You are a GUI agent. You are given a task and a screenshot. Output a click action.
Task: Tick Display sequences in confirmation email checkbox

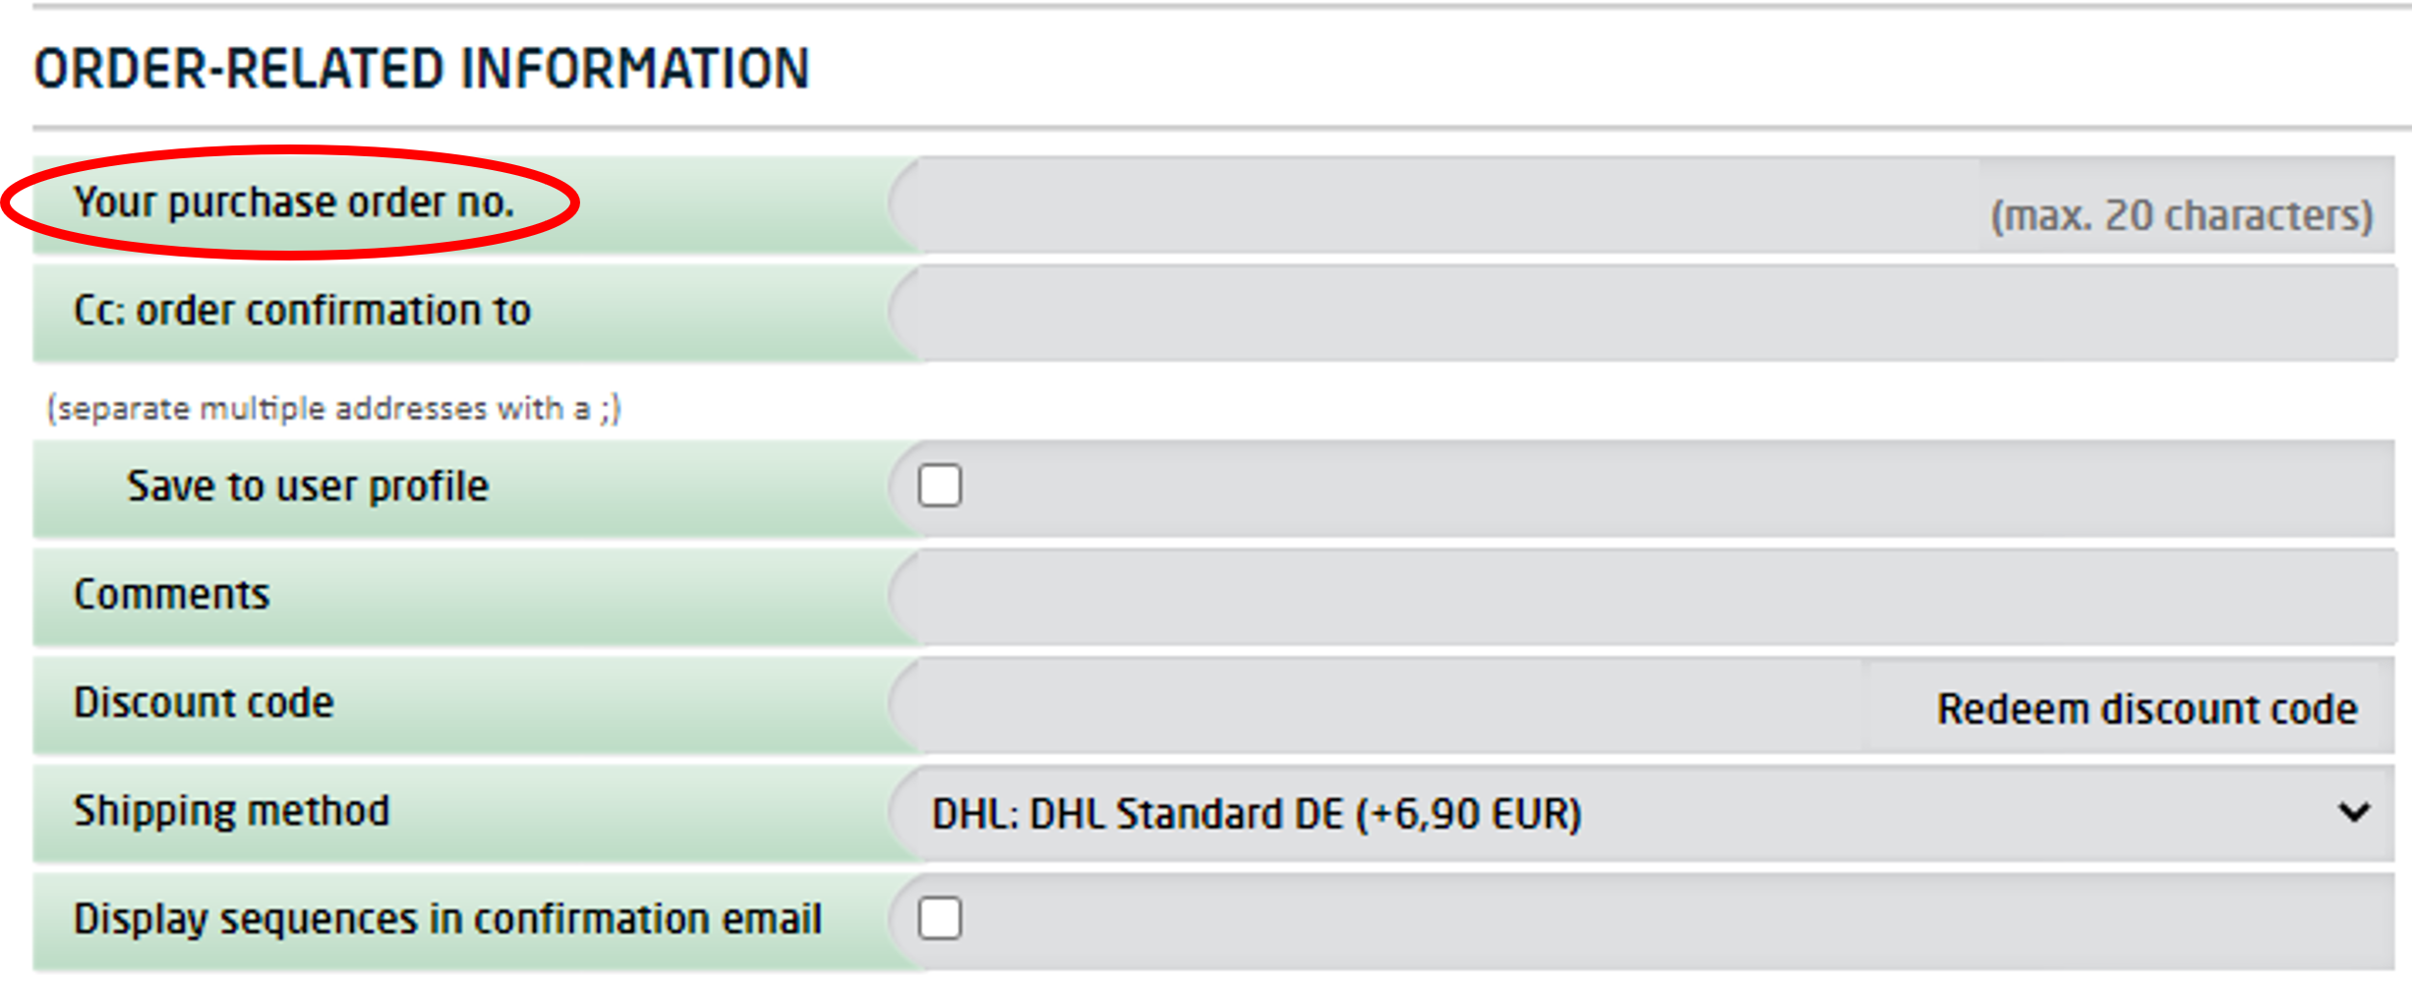pyautogui.click(x=939, y=918)
